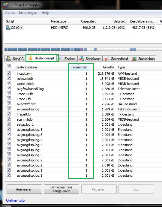Open the Acties menu

tap(10, 13)
